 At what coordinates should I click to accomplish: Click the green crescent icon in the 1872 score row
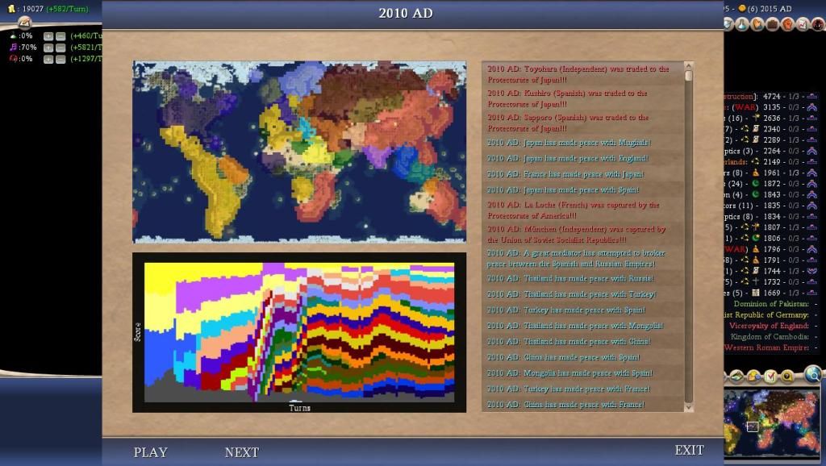(755, 183)
